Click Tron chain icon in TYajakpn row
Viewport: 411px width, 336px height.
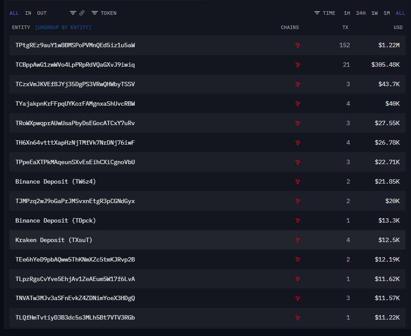coord(297,103)
